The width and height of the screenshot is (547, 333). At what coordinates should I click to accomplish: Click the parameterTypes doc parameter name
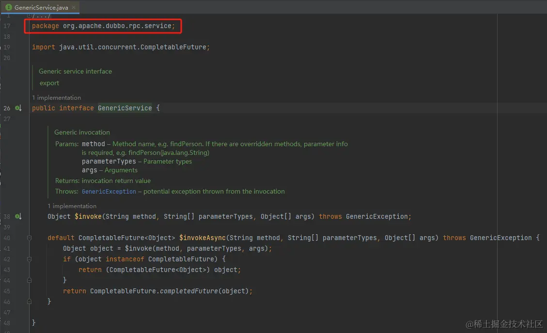point(109,161)
